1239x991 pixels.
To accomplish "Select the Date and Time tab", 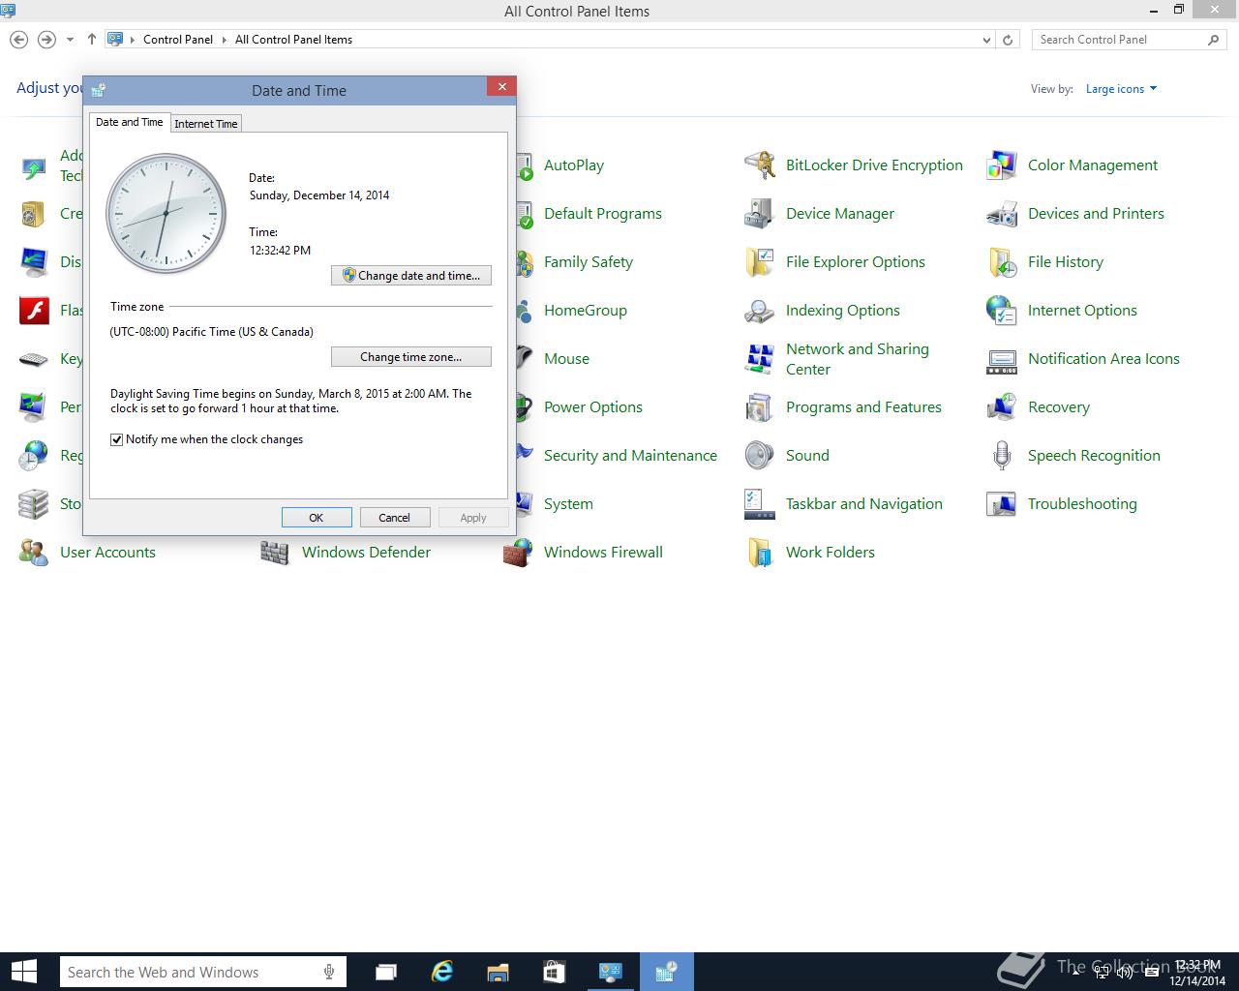I will pyautogui.click(x=129, y=122).
